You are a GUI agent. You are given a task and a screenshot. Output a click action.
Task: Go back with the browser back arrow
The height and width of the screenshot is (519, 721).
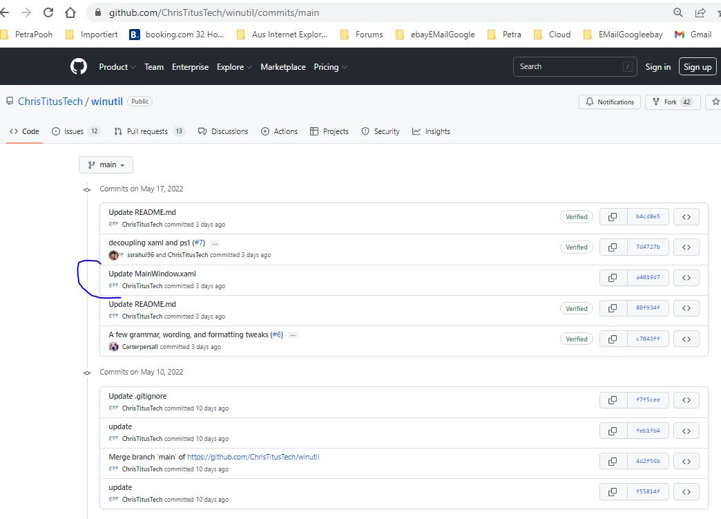[4, 12]
